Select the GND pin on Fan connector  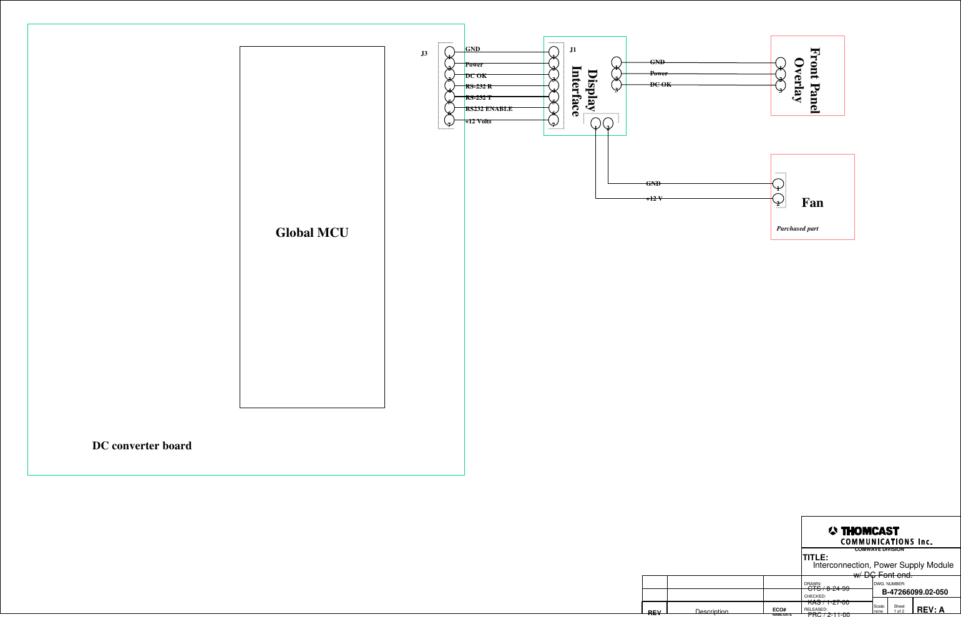click(x=778, y=184)
